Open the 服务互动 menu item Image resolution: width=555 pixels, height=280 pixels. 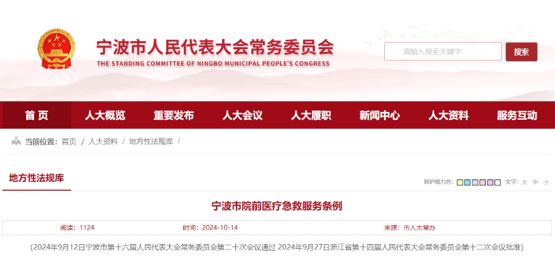coord(517,115)
